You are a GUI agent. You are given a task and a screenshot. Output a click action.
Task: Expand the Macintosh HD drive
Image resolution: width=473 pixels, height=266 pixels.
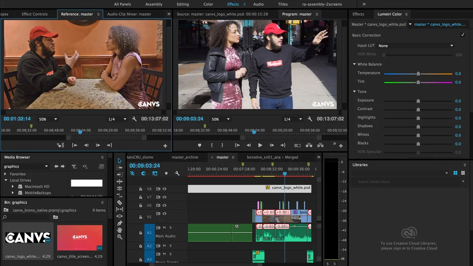13,187
